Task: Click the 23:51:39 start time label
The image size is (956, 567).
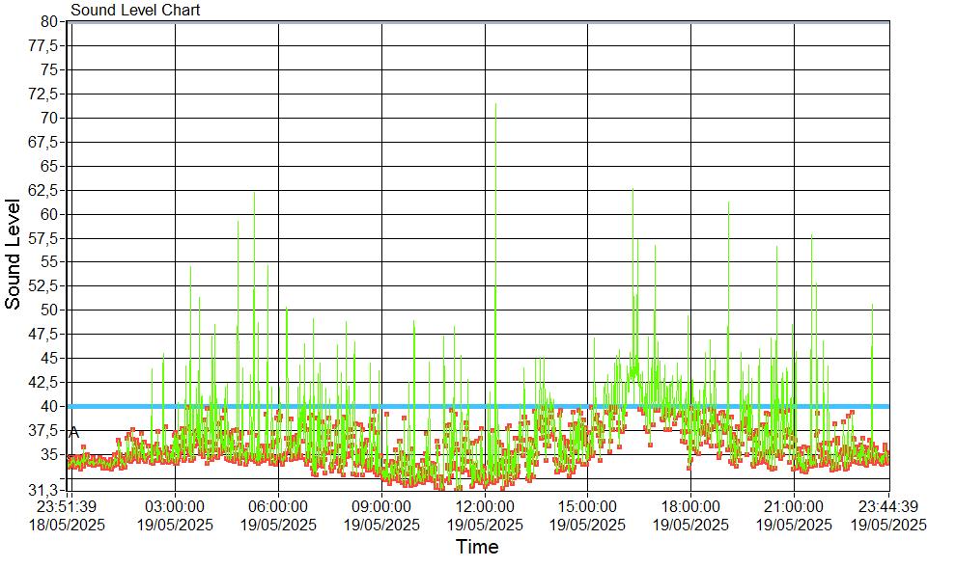Action: click(x=67, y=506)
